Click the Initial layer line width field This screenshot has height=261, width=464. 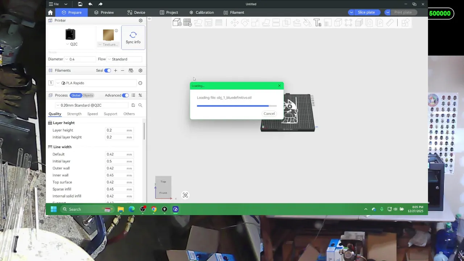tap(119, 161)
